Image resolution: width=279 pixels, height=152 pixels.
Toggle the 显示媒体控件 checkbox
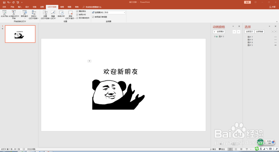tap(77, 18)
